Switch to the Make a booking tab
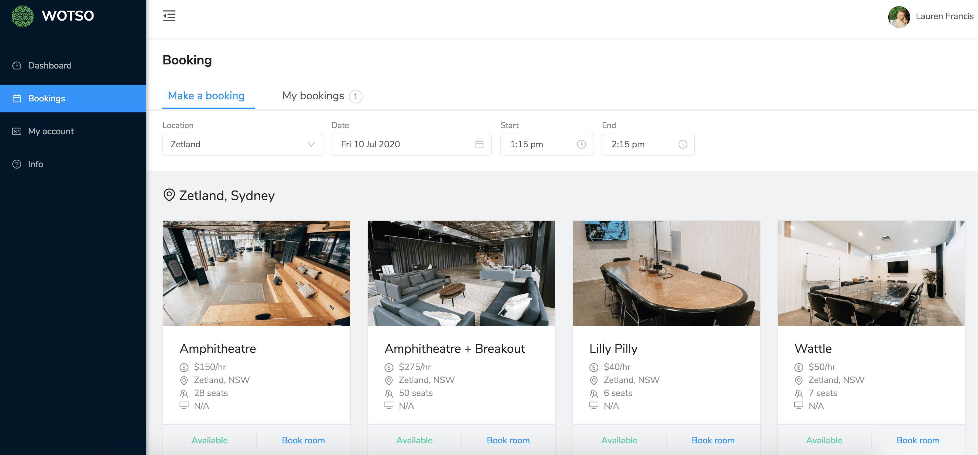This screenshot has width=978, height=455. [x=206, y=96]
